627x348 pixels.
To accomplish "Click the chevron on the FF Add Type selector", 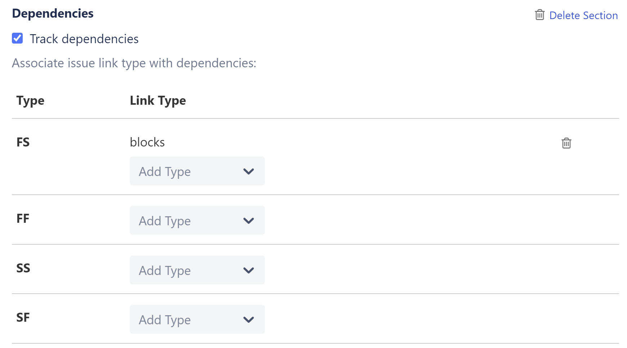I will coord(249,220).
